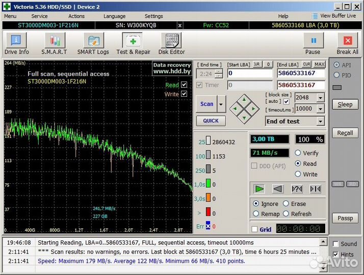Screen dimensions: 364x275
Task: Open the Language menu
Action: [x=114, y=16]
